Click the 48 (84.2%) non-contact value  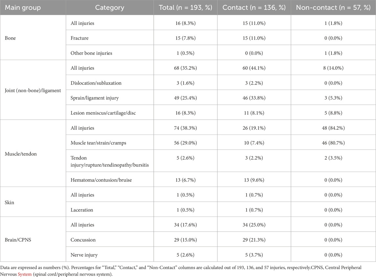tap(333, 128)
